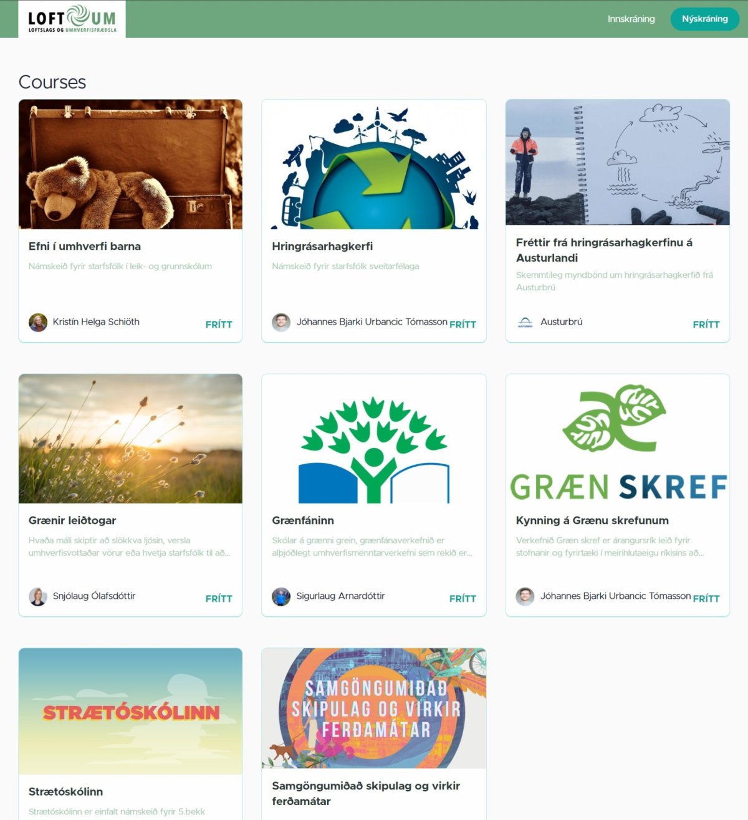The width and height of the screenshot is (748, 820).
Task: Open the water cycle sketch thumbnail
Action: pos(617,162)
